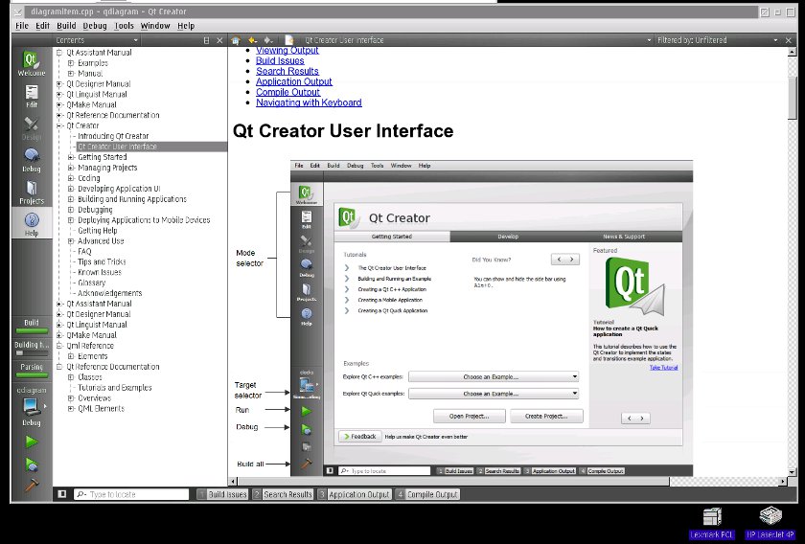Follow the Navigating with Keyboard link
Image resolution: width=805 pixels, height=544 pixels.
[309, 102]
